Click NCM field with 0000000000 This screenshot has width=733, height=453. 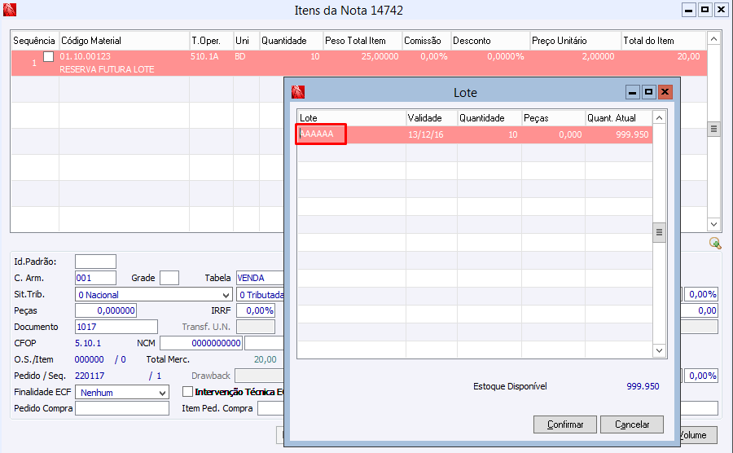(x=201, y=343)
